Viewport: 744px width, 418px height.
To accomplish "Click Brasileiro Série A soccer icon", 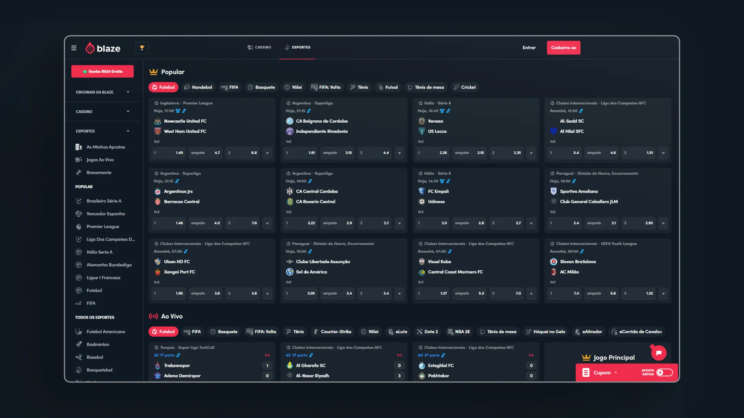I will 79,201.
